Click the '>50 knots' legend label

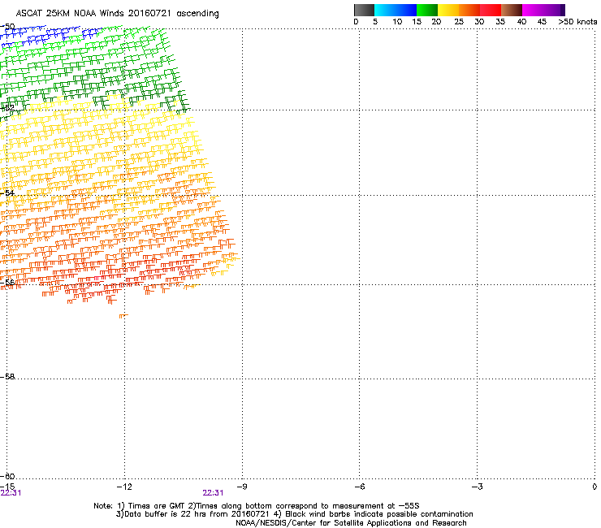[577, 22]
